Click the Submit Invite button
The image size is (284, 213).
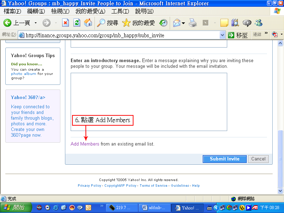tap(224, 159)
